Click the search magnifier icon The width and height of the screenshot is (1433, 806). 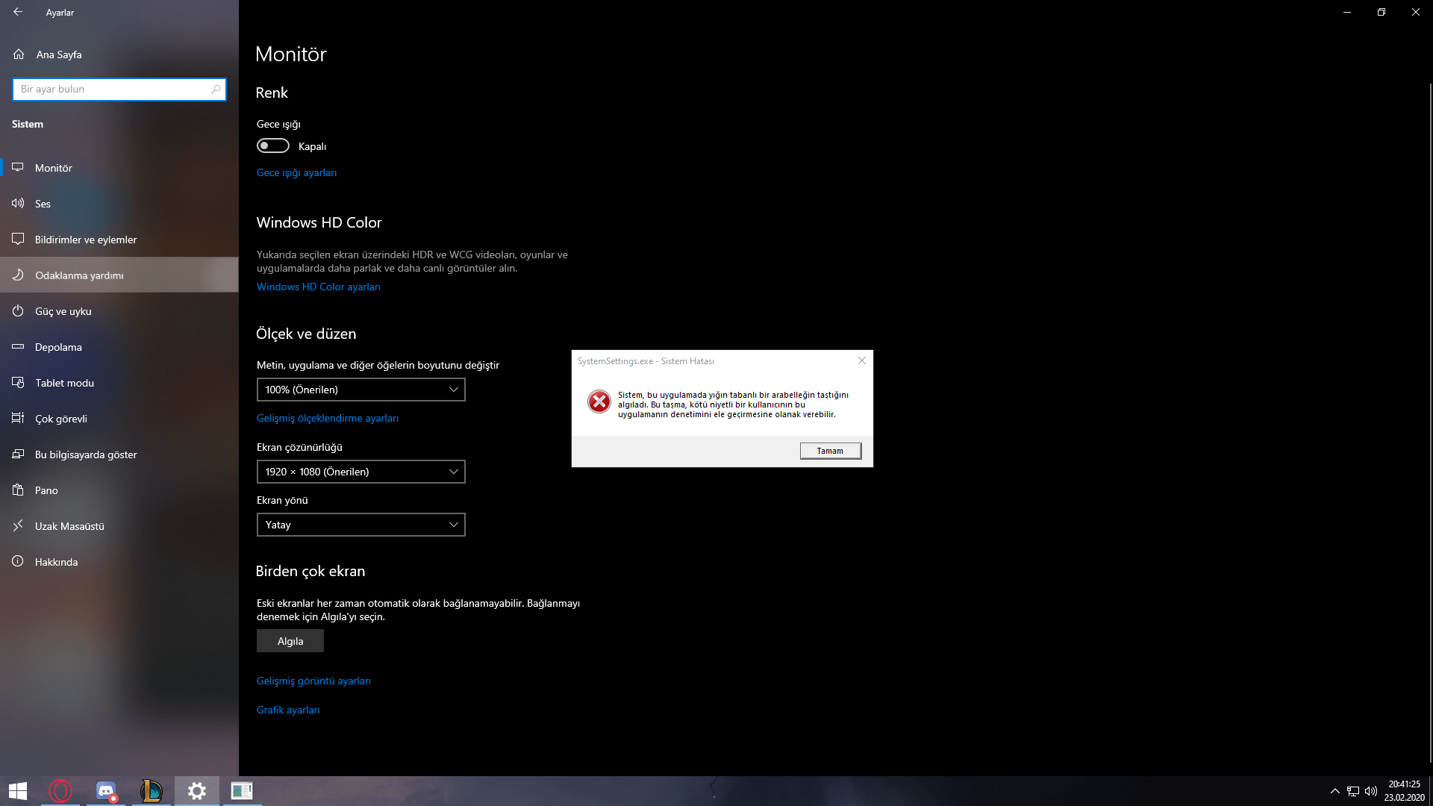pos(216,90)
